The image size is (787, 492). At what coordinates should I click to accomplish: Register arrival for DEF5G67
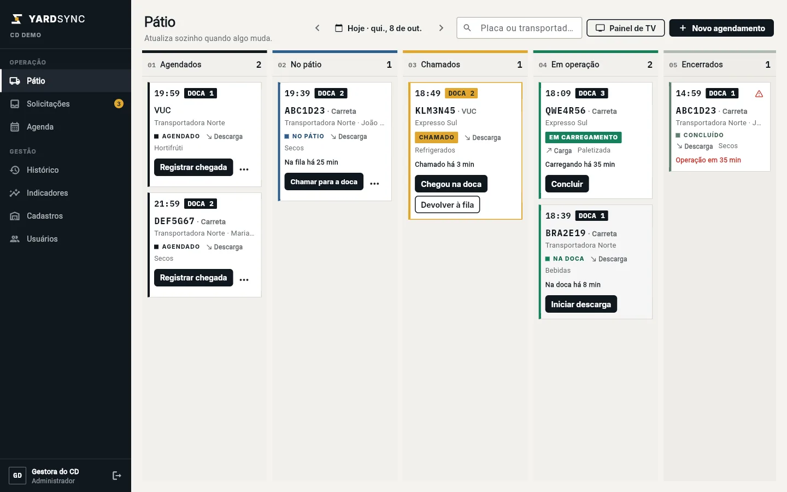click(193, 278)
